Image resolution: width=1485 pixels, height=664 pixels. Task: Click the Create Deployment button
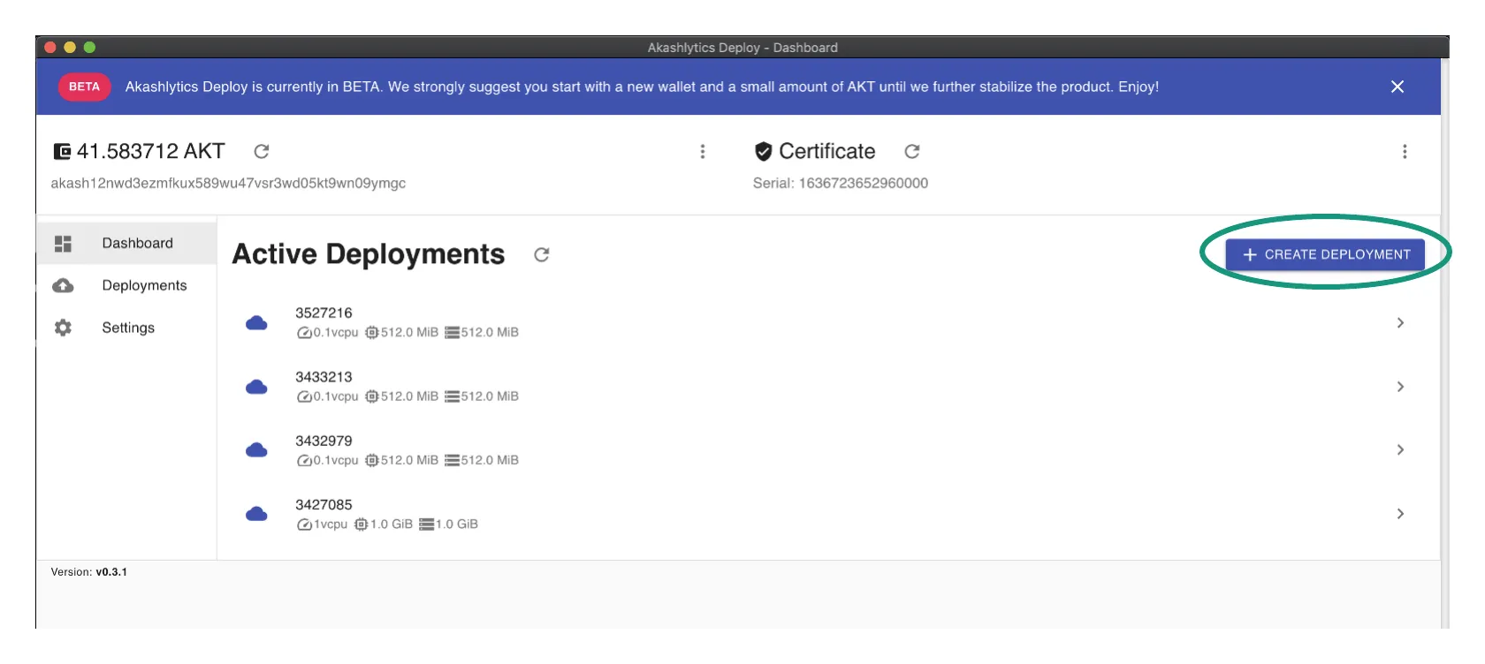1324,254
